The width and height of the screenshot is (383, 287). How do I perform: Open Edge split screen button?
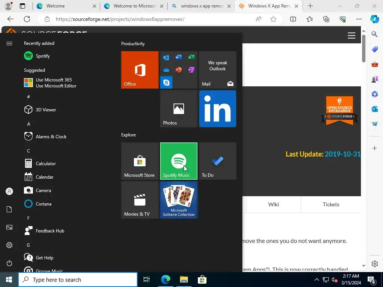coord(293,19)
